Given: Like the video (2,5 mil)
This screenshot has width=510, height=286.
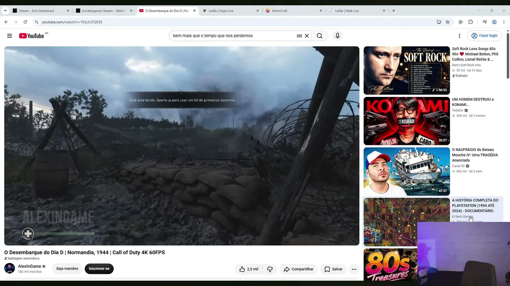Looking at the screenshot, I should pos(249,269).
